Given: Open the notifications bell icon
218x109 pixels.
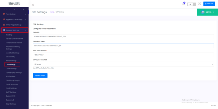Looking at the screenshot, I should click(x=183, y=4).
